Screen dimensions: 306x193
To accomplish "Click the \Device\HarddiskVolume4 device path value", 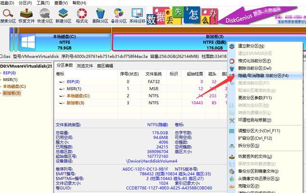I will (x=152, y=161).
